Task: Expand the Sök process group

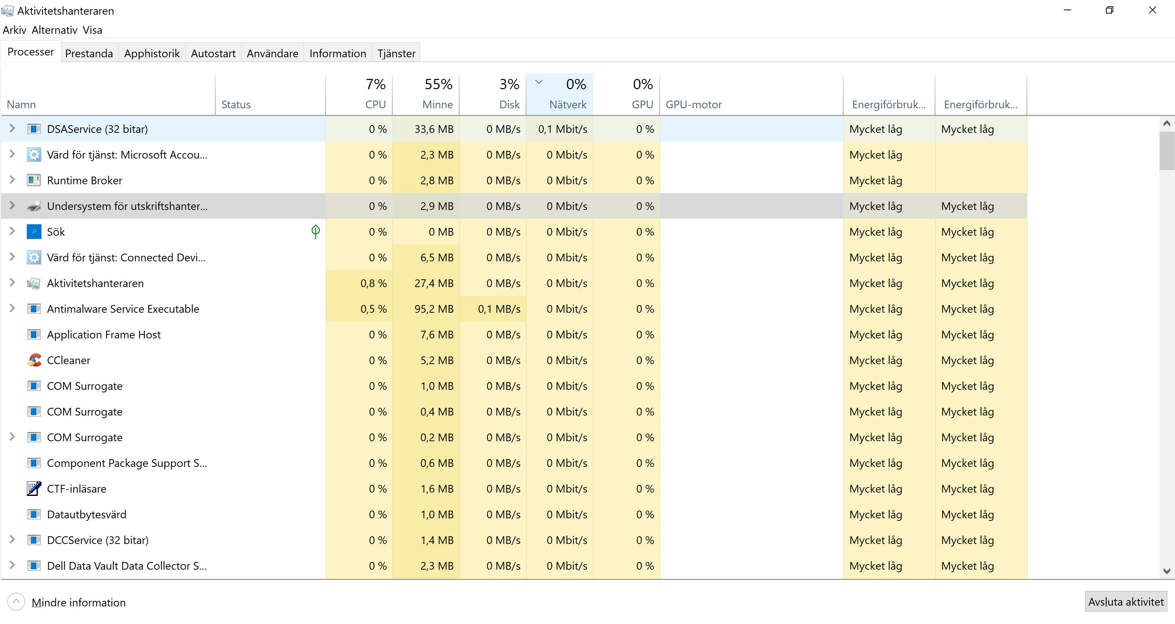Action: click(x=12, y=231)
